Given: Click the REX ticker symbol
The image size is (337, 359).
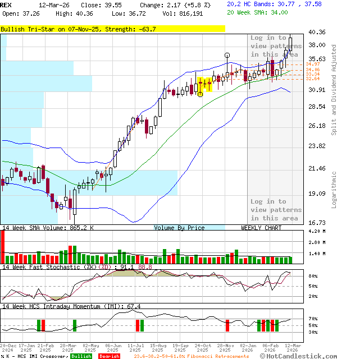Looking at the screenshot, I should [6, 4].
